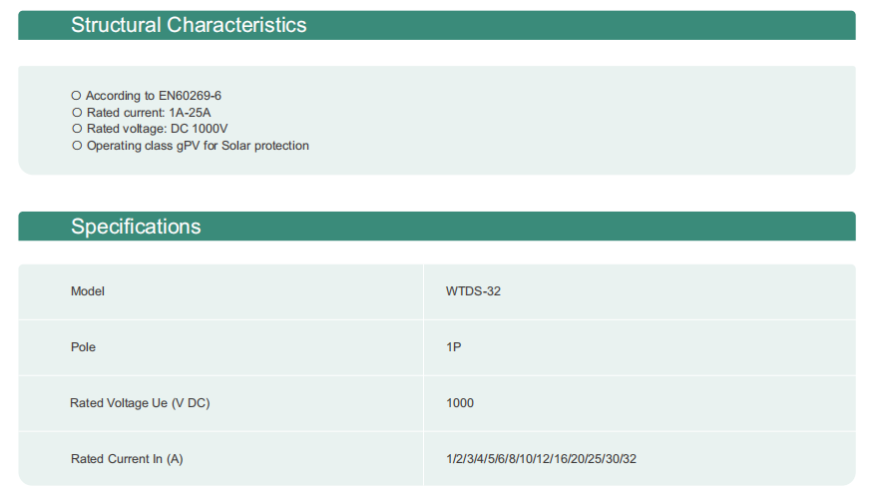
Task: Select the bullet circle beside Rated current
Action: (77, 113)
